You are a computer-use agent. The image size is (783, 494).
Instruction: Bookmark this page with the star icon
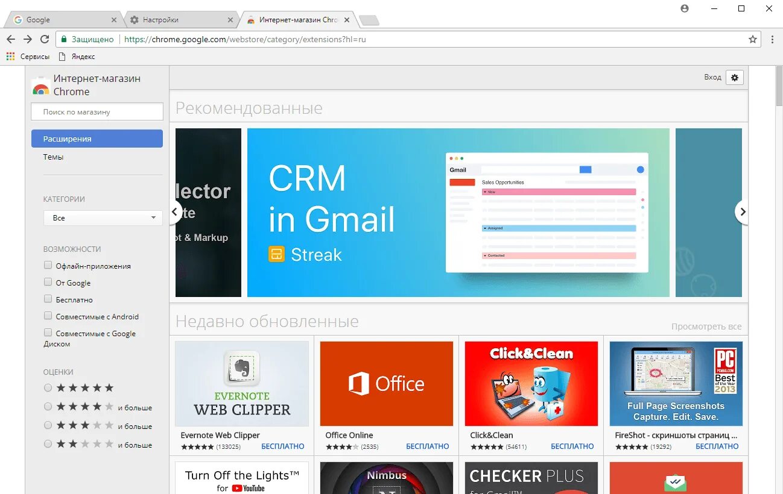point(753,39)
